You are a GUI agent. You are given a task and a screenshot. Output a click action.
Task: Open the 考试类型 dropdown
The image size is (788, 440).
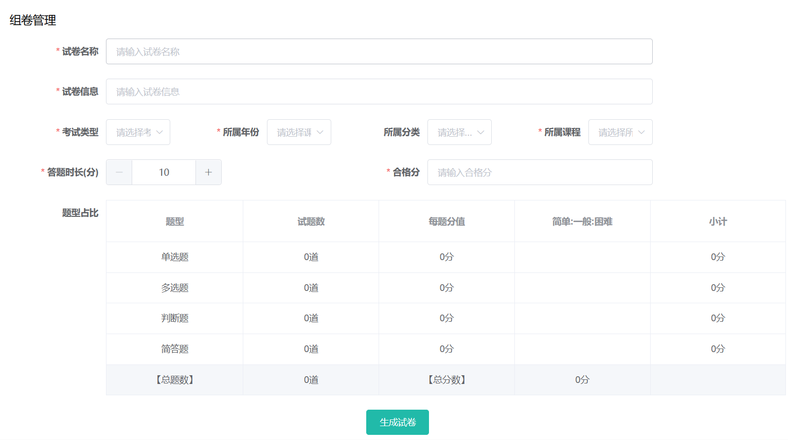pyautogui.click(x=138, y=132)
